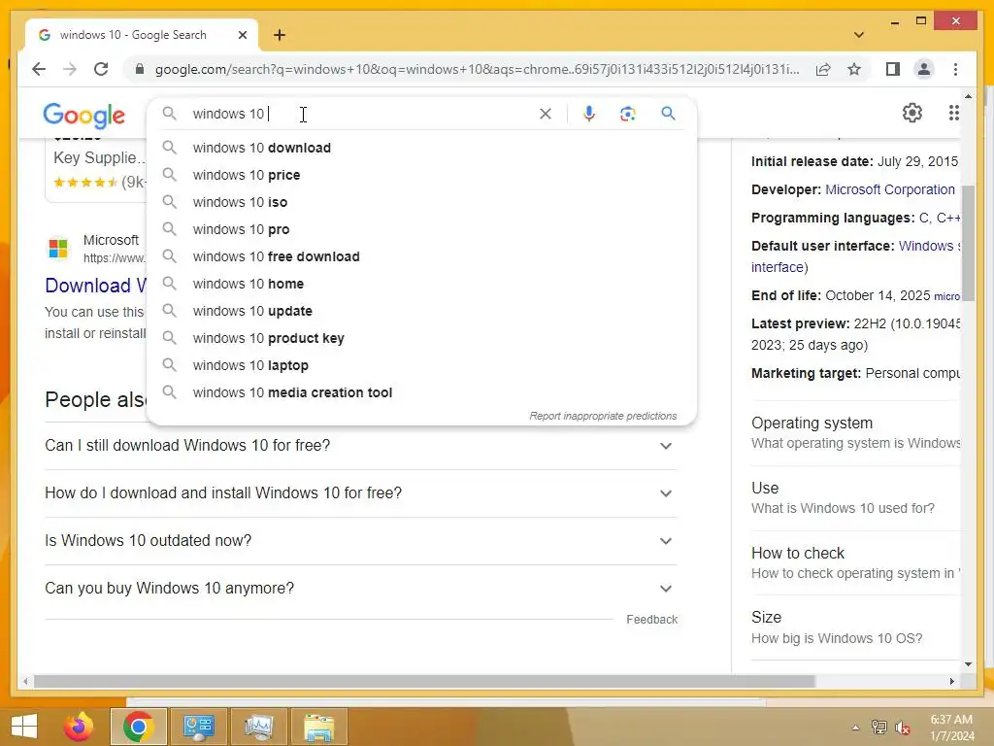Choose suggestion windows 10 free download
The width and height of the screenshot is (994, 746).
point(421,256)
